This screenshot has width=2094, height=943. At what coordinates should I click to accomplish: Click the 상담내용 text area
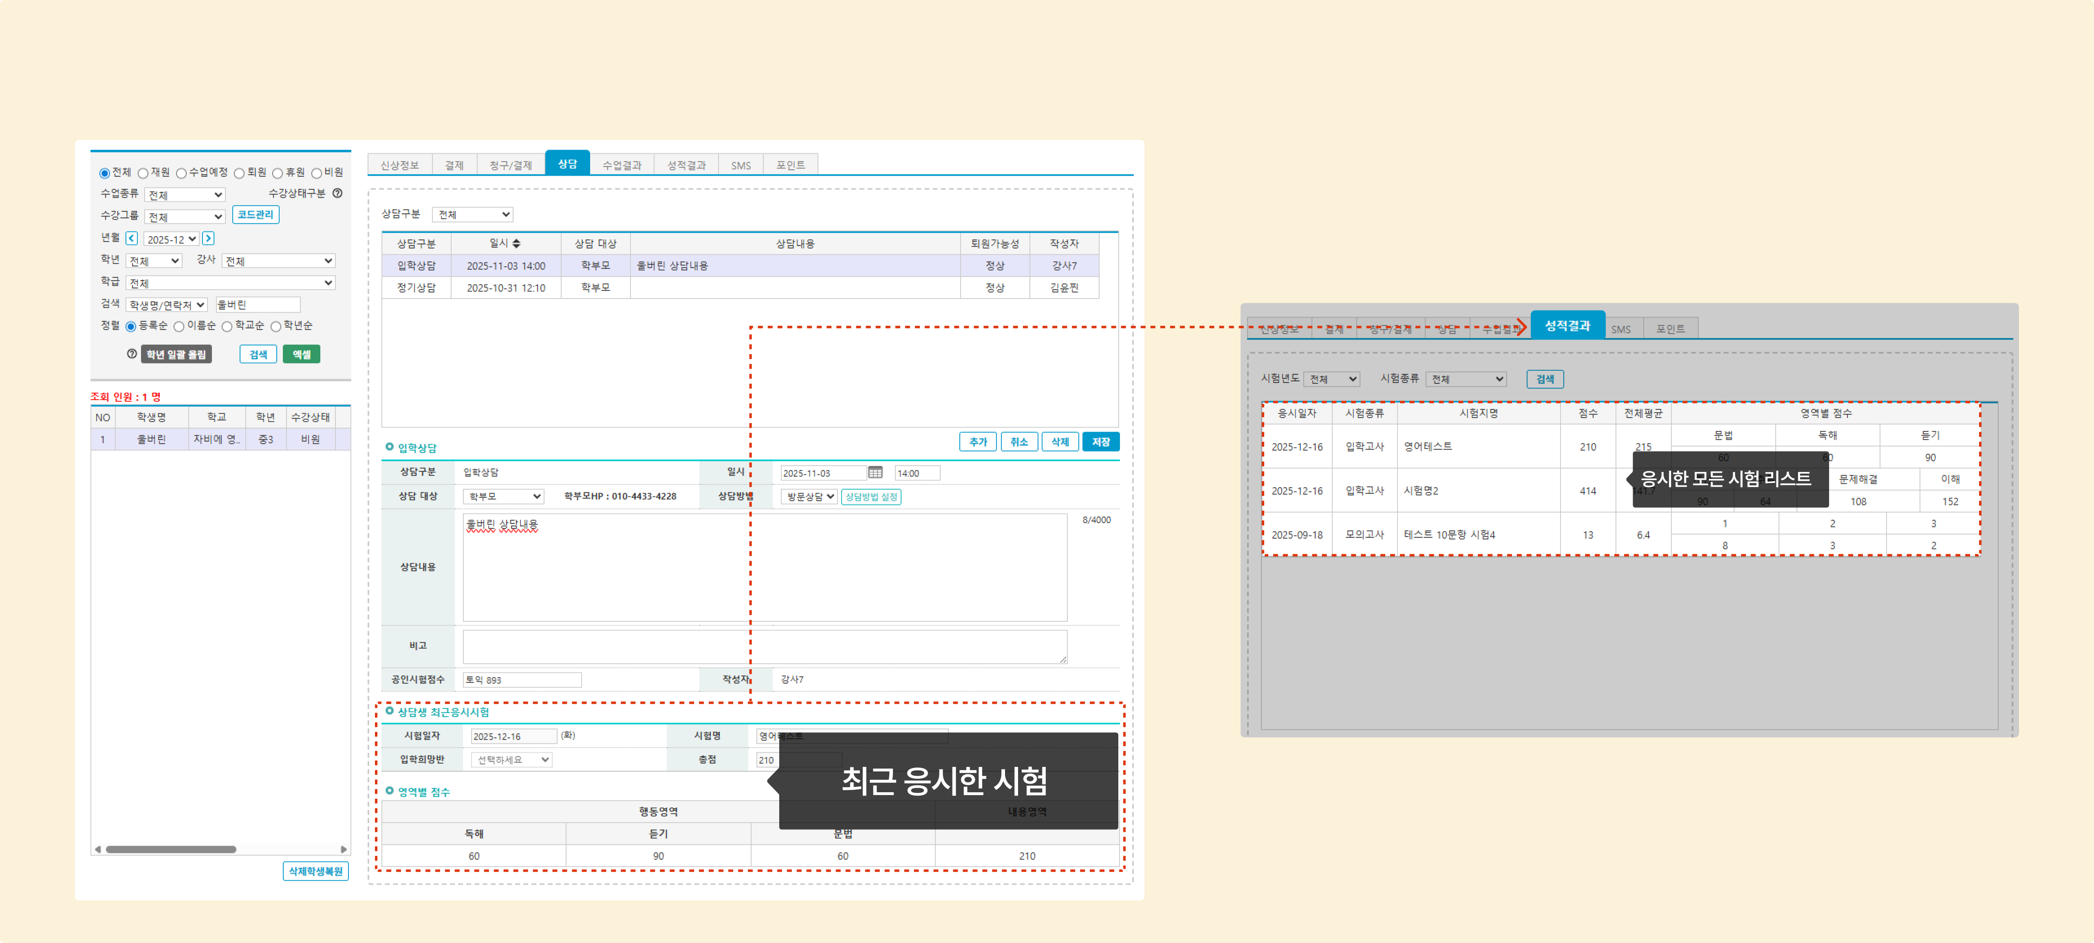pos(765,567)
